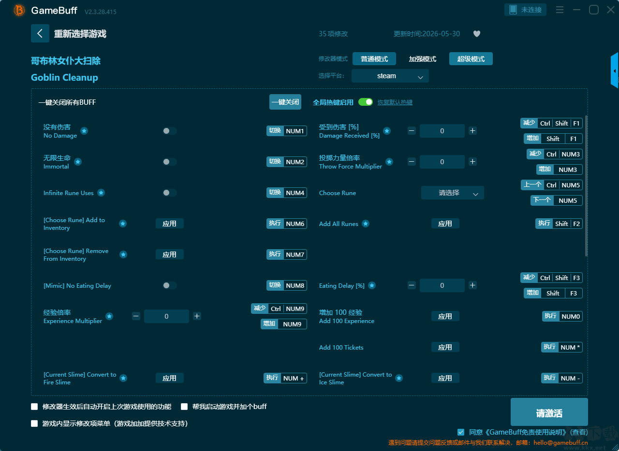Click star beside Convert to Fire Slime

click(x=123, y=378)
